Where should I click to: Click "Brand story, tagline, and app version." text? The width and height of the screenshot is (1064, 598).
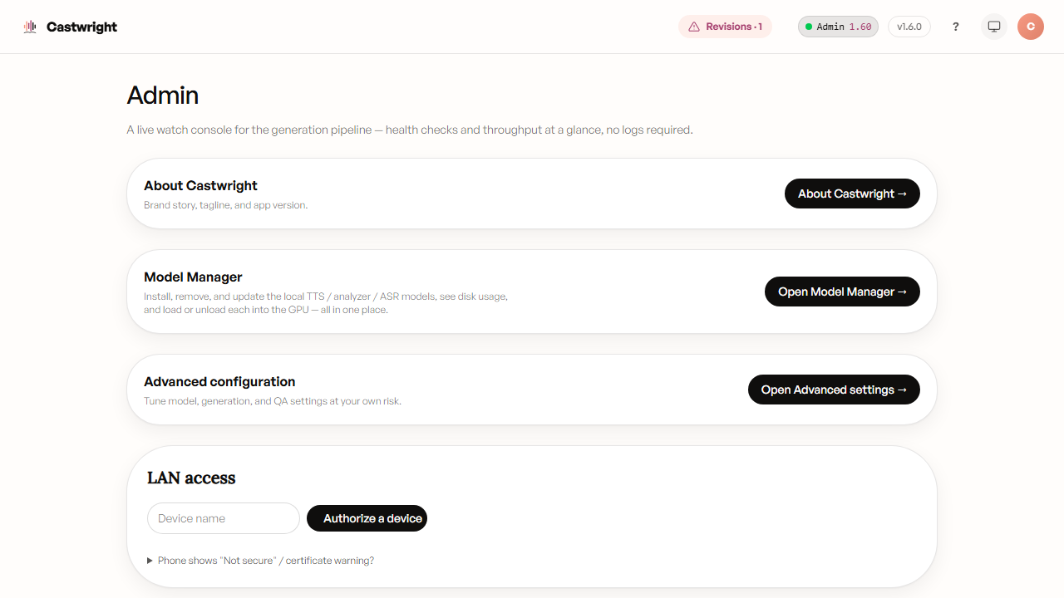click(x=226, y=205)
